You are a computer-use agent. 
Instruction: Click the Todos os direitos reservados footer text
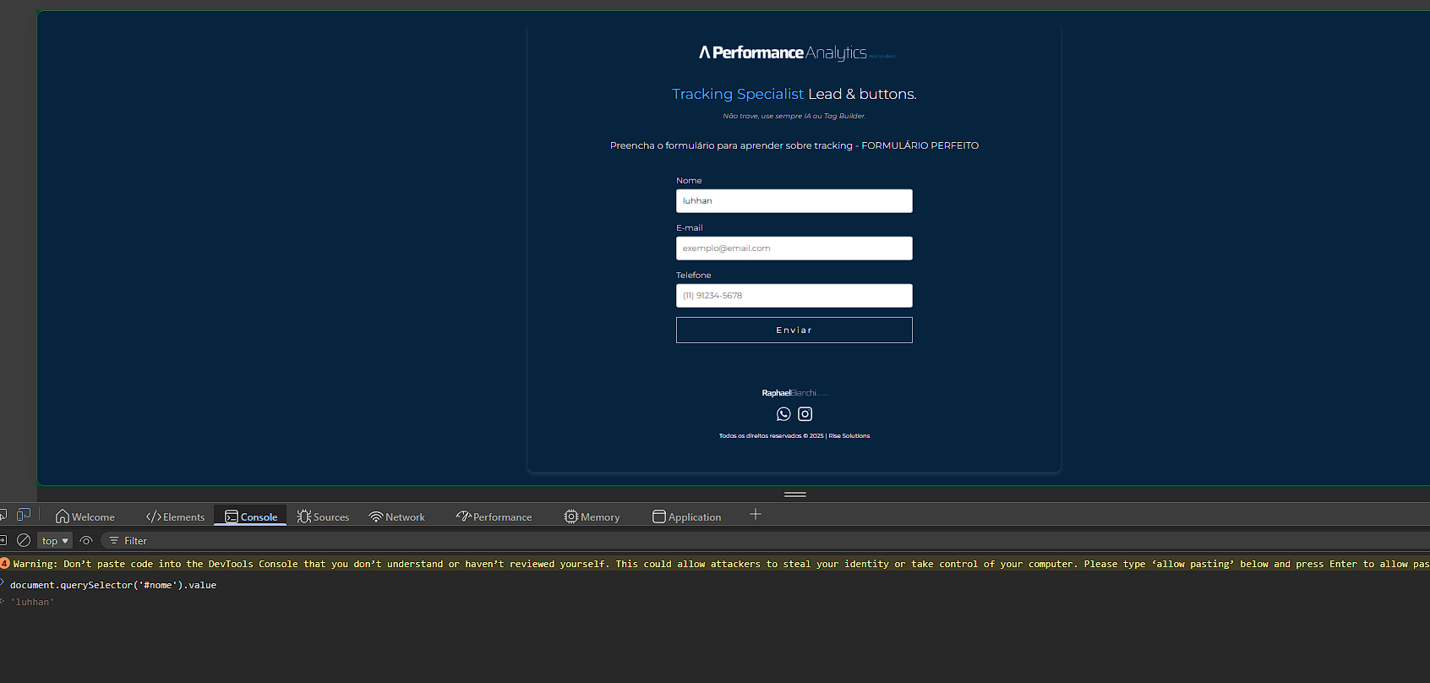coord(794,436)
